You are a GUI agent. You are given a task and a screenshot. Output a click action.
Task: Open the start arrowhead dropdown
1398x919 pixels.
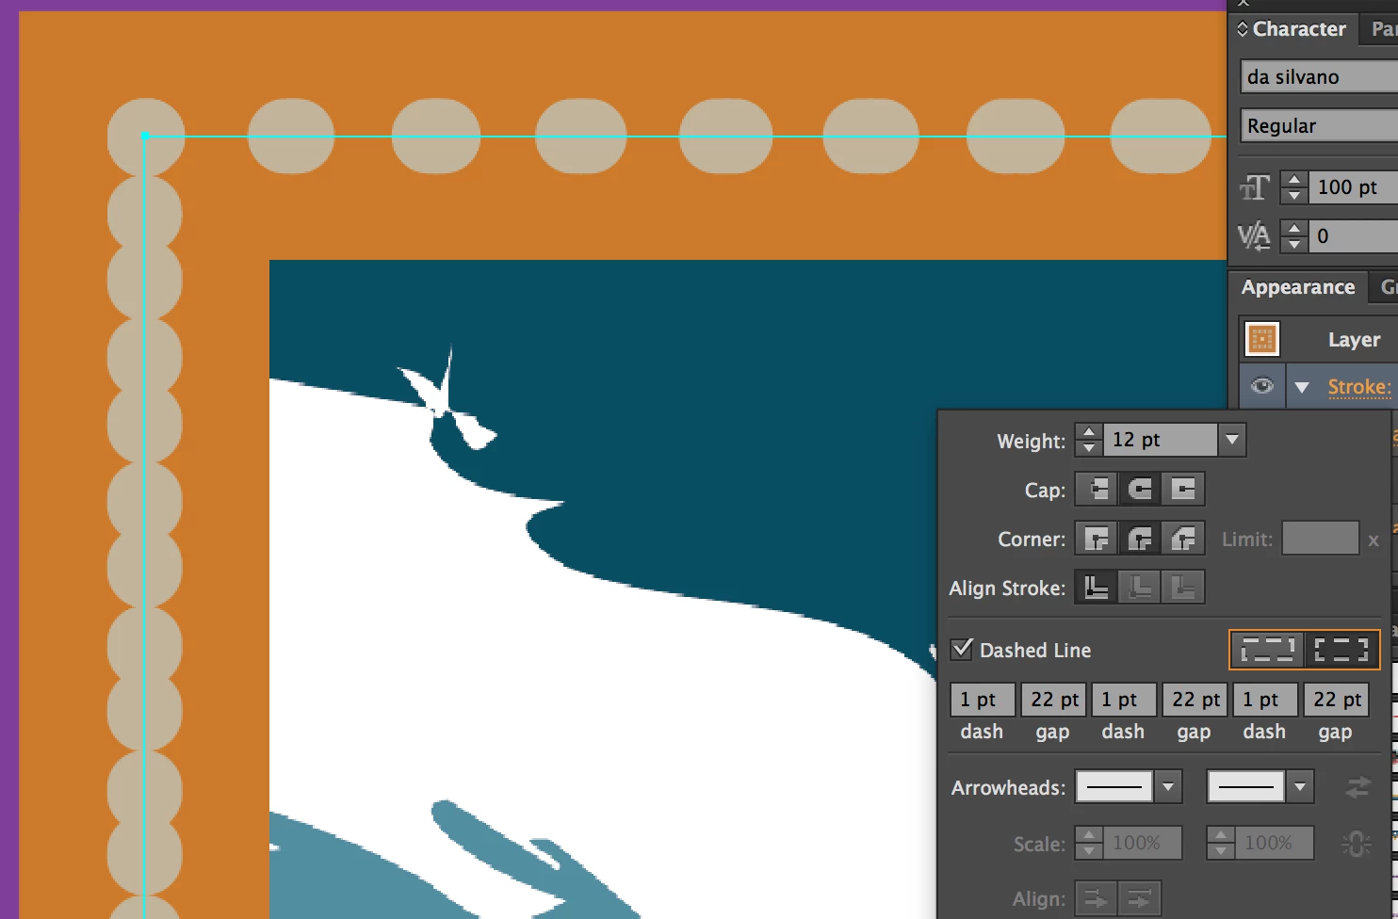click(1168, 786)
